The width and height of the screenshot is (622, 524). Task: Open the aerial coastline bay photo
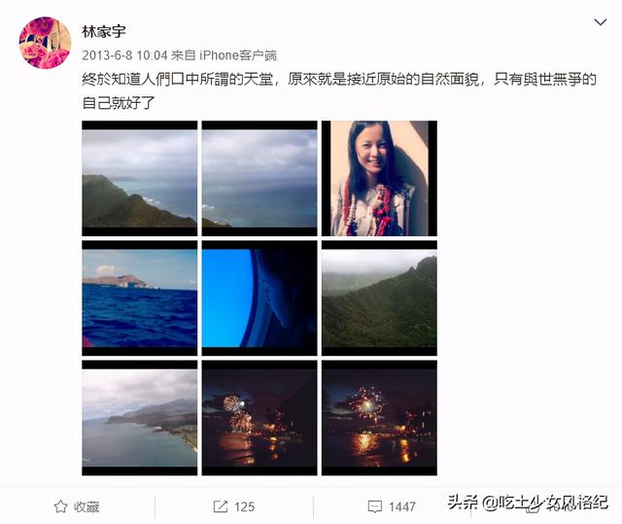click(140, 418)
